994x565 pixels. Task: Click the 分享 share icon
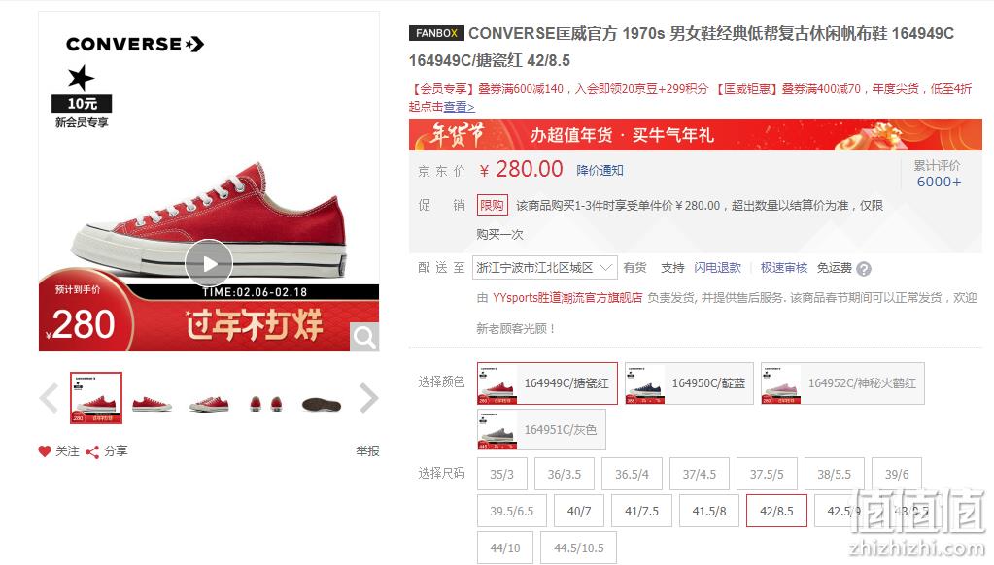[92, 451]
